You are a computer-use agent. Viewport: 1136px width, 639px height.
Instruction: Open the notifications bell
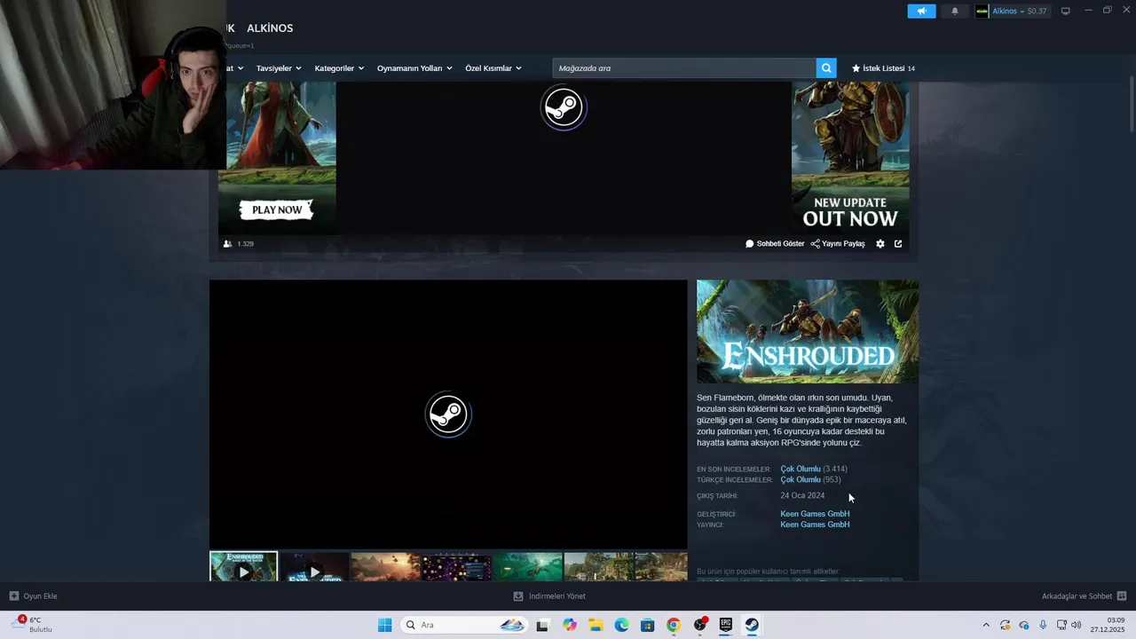pos(955,11)
